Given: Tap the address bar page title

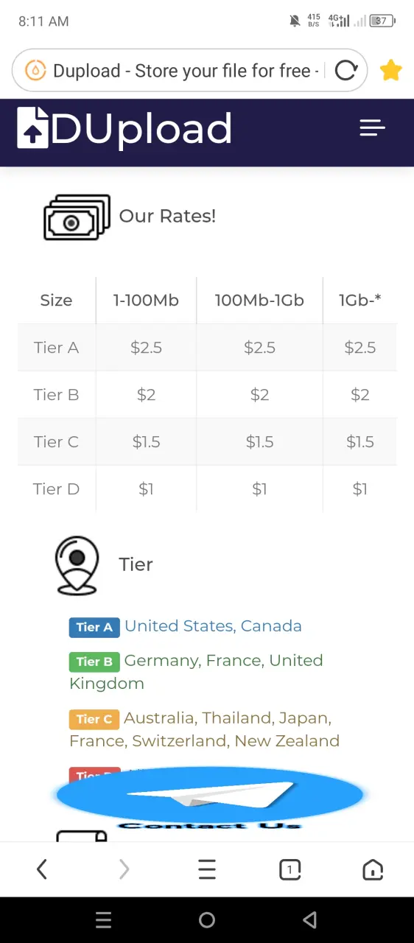Looking at the screenshot, I should 186,71.
